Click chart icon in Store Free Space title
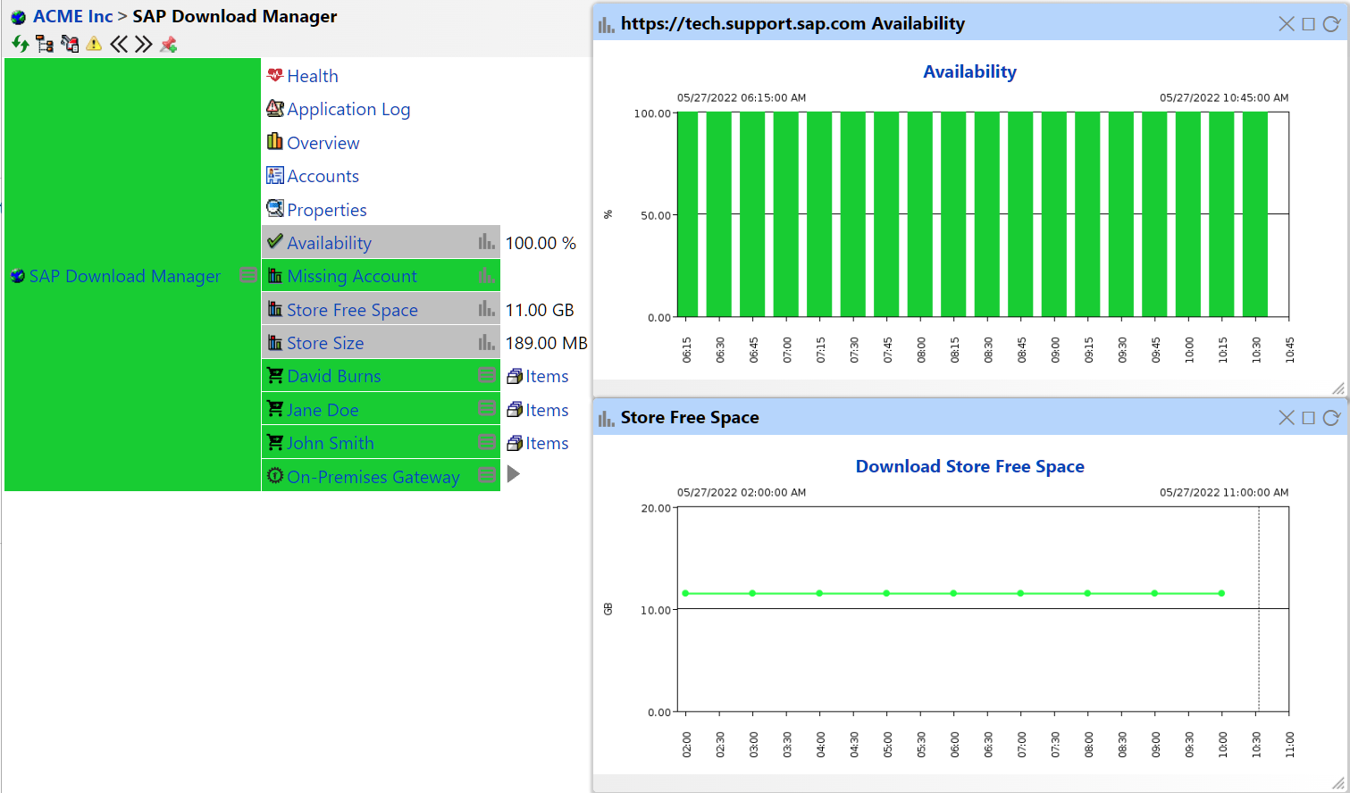1350x793 pixels. point(607,418)
